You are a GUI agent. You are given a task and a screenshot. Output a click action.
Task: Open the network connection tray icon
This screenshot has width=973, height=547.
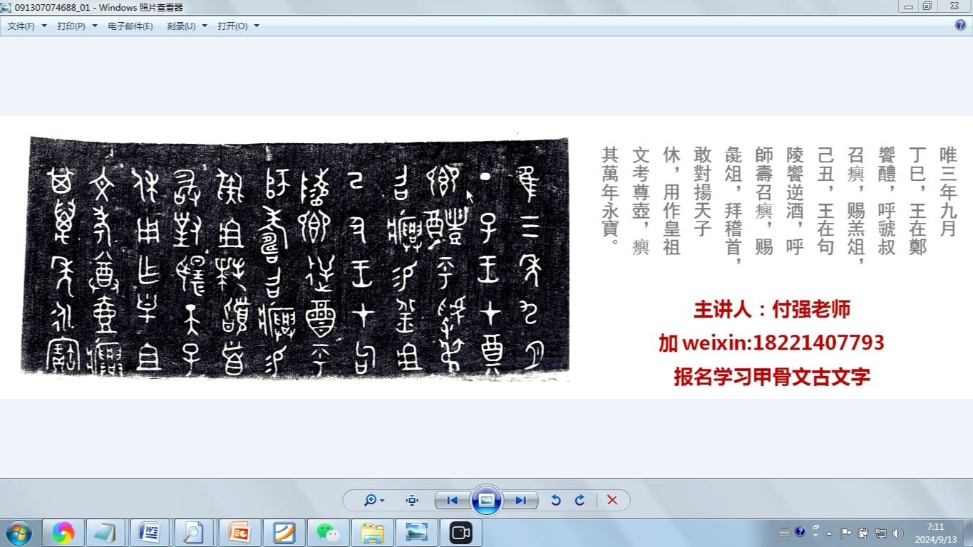click(880, 533)
